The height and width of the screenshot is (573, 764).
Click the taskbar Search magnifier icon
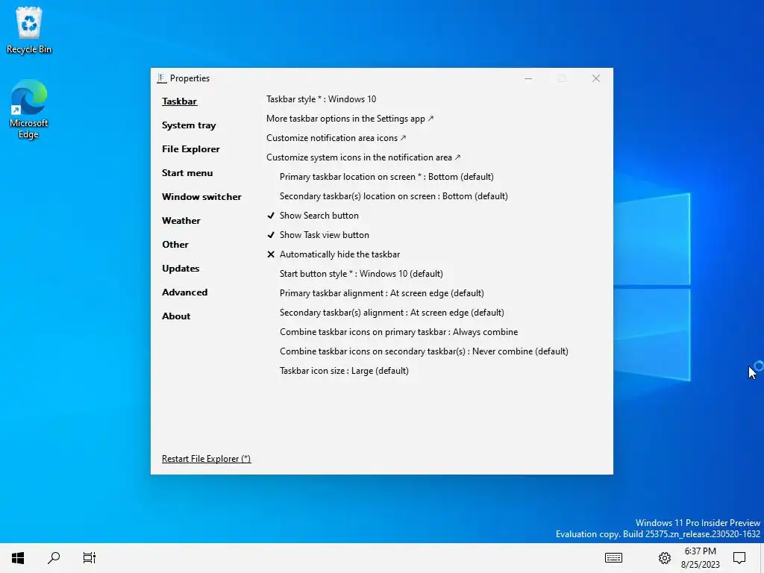[54, 558]
